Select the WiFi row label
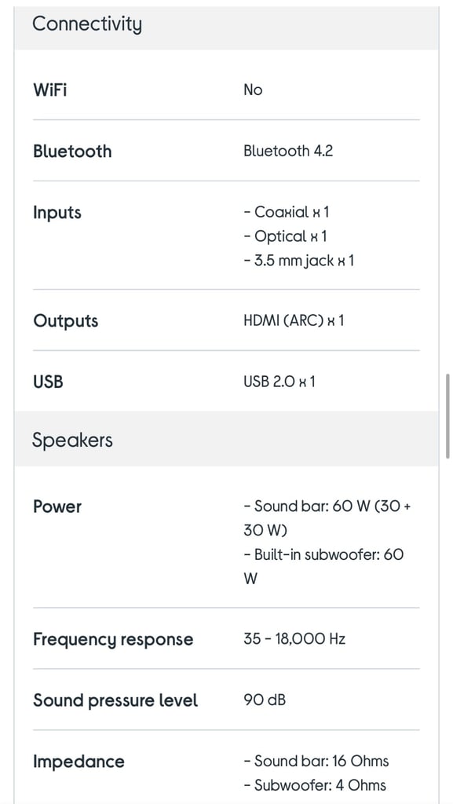The image size is (453, 804). (x=50, y=90)
